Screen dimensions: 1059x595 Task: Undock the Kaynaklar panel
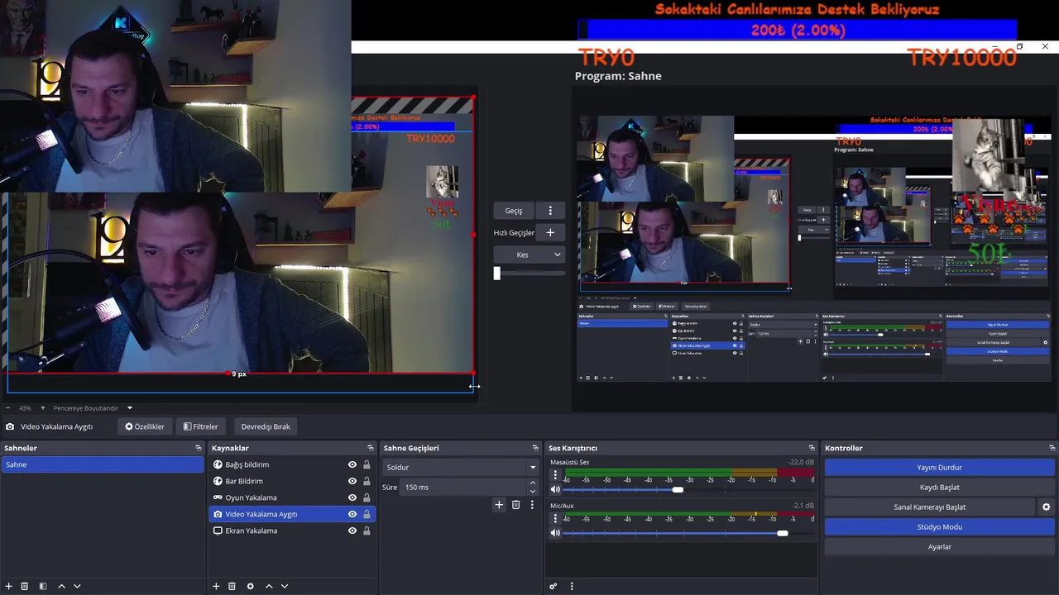click(371, 448)
